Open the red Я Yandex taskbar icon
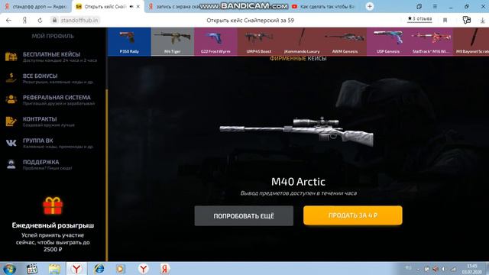This screenshot has width=489, height=275. click(165, 269)
